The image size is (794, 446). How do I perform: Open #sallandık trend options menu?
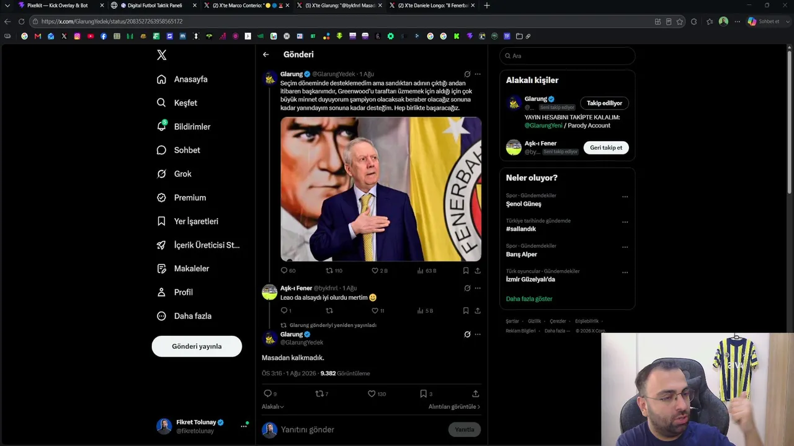pyautogui.click(x=625, y=222)
